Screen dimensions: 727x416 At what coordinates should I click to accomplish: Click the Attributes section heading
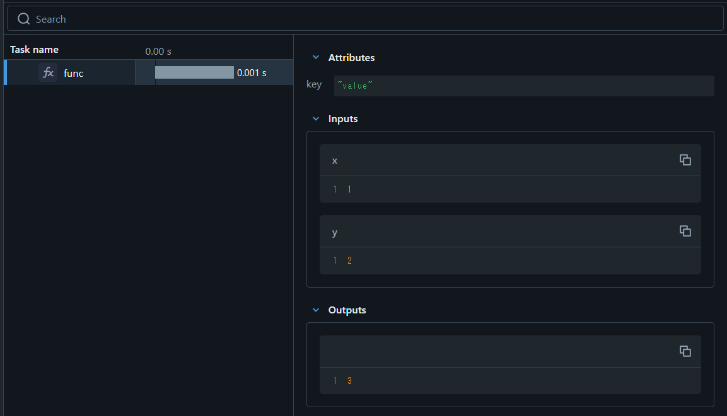[351, 58]
